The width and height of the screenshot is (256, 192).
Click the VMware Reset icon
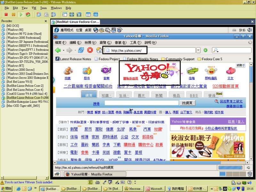coord(28,14)
